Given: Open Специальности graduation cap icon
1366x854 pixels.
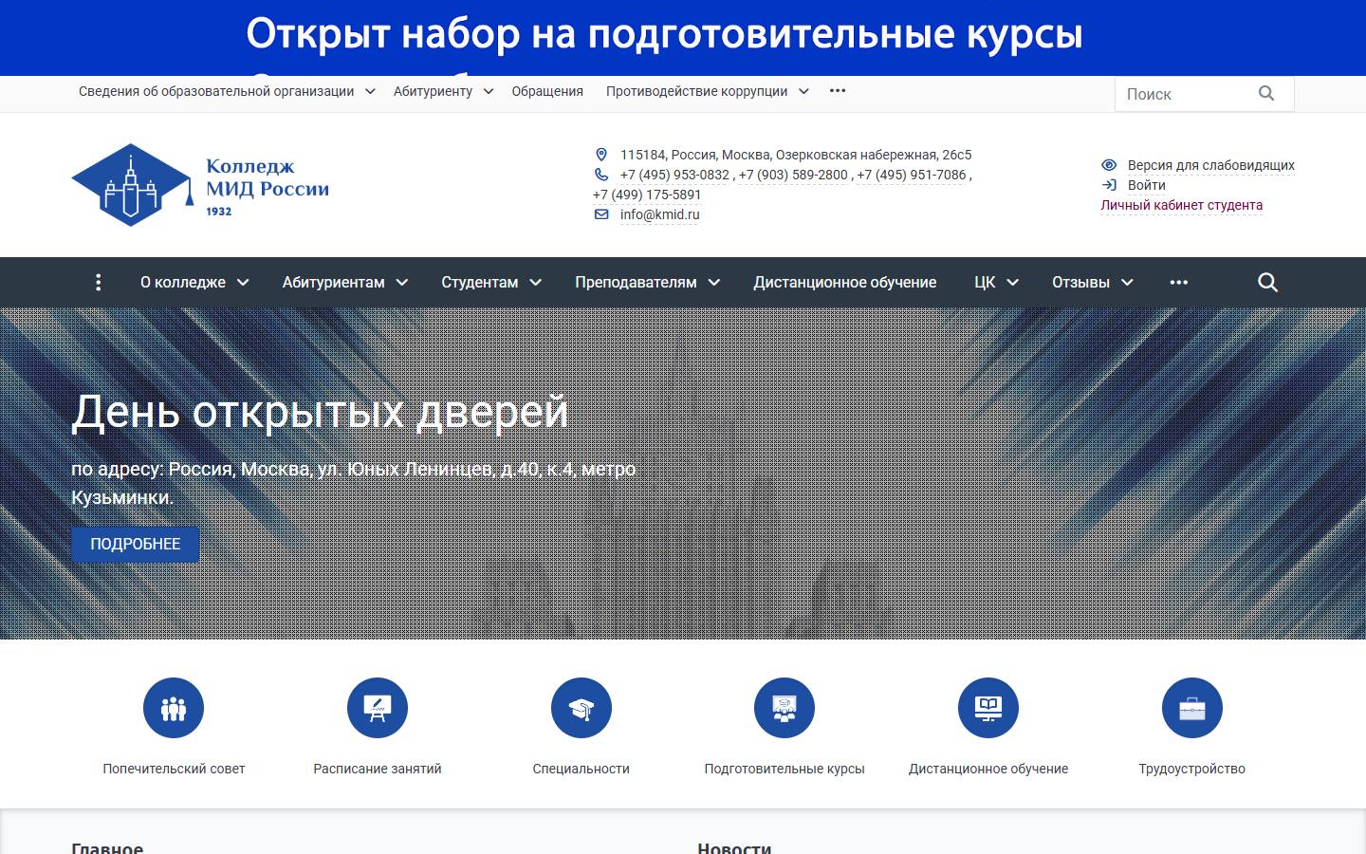Looking at the screenshot, I should [581, 708].
